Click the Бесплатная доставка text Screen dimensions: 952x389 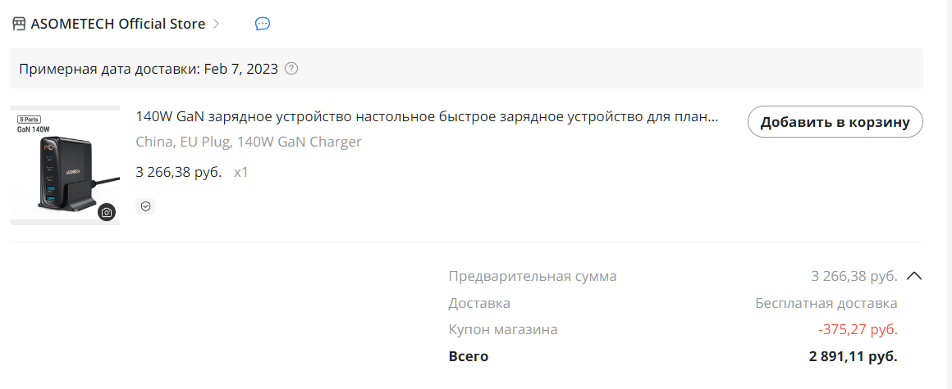pos(826,303)
